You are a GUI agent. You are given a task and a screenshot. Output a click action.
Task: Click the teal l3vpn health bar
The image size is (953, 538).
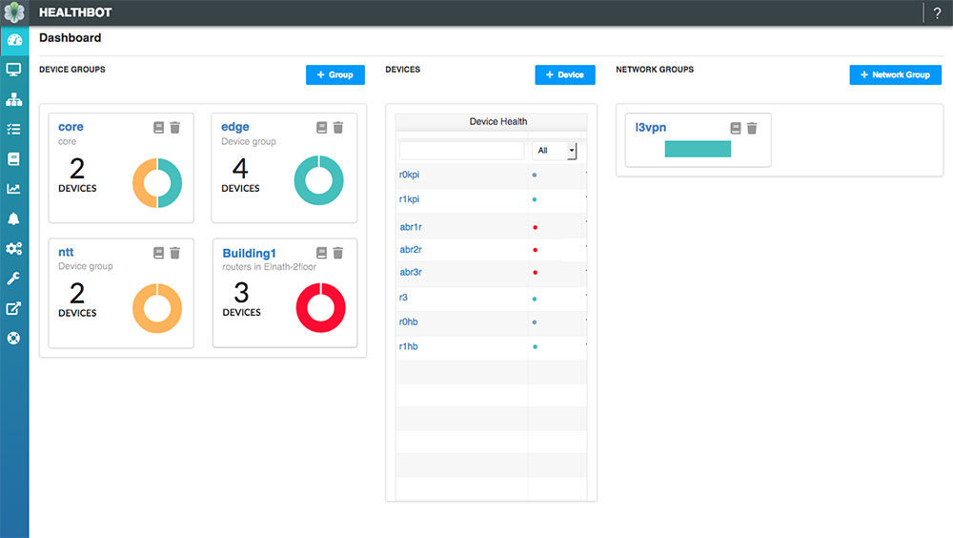click(x=698, y=149)
